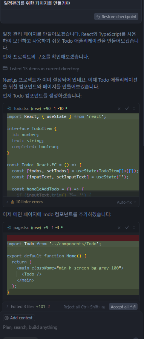Click the '+9' added lines count on page.tsx

tap(46, 228)
